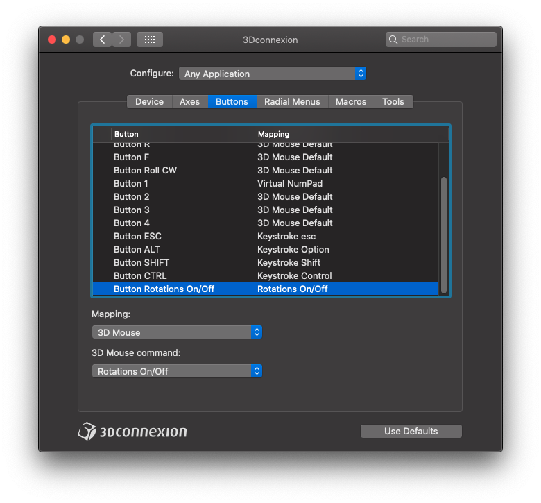541x503 pixels.
Task: Close the window with red button
Action: click(x=52, y=40)
